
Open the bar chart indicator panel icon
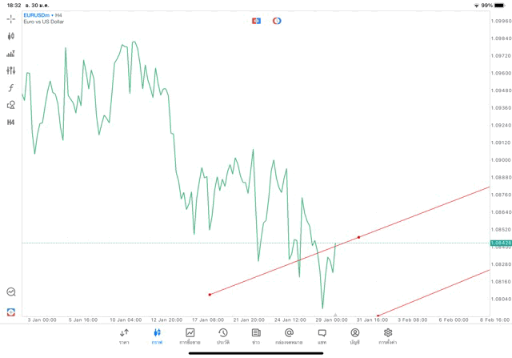[11, 54]
